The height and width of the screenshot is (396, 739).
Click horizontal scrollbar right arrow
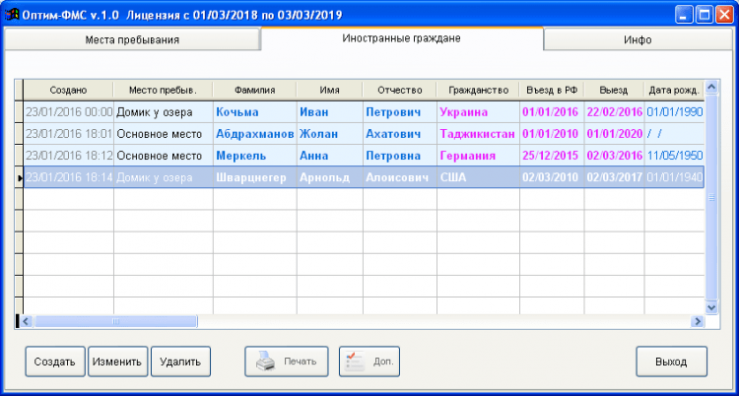tap(699, 321)
